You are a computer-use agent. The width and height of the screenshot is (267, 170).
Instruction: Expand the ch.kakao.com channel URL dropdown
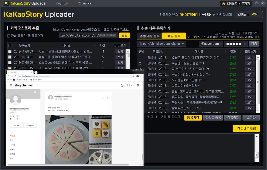pos(183,44)
